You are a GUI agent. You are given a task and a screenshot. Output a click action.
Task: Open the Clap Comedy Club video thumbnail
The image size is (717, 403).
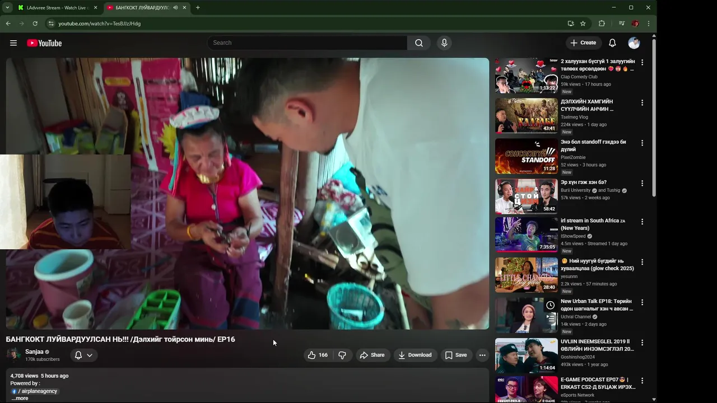tap(527, 76)
